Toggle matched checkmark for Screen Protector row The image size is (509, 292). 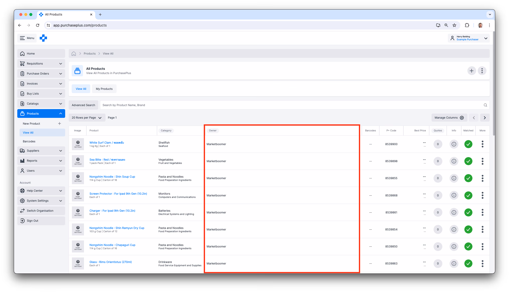click(x=468, y=195)
